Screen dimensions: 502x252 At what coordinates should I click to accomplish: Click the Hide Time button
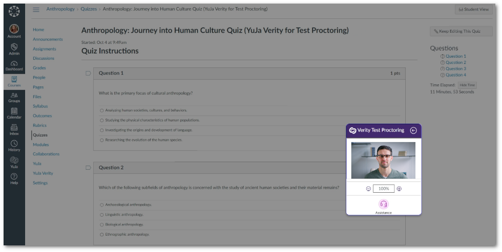467,85
